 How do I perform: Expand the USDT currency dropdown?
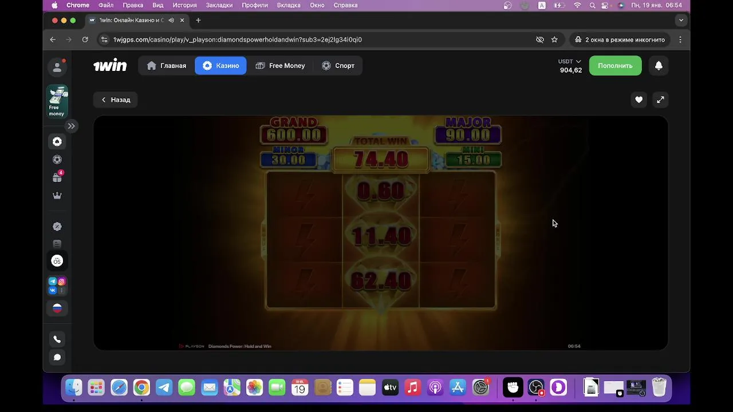(x=570, y=61)
